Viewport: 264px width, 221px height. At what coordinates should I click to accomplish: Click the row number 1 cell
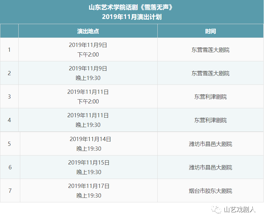[x=9, y=50]
